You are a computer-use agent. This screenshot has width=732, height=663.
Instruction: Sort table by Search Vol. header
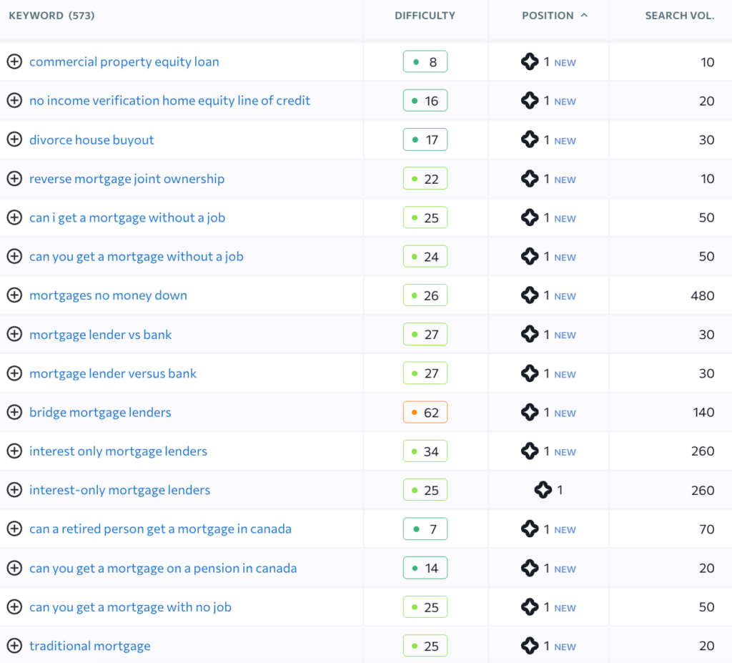680,16
